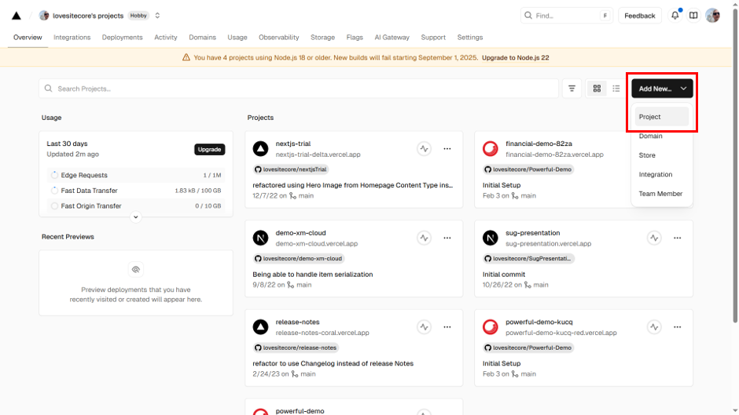This screenshot has height=415, width=739.
Task: Switch to list view
Action: (x=616, y=89)
